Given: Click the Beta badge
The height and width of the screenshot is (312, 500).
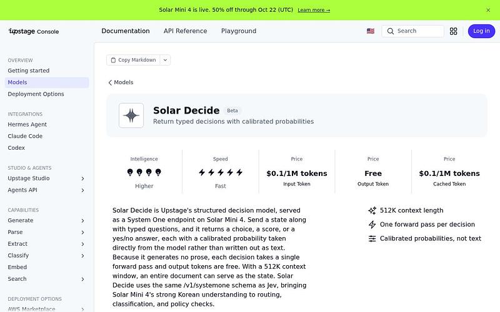Looking at the screenshot, I should coord(232,110).
